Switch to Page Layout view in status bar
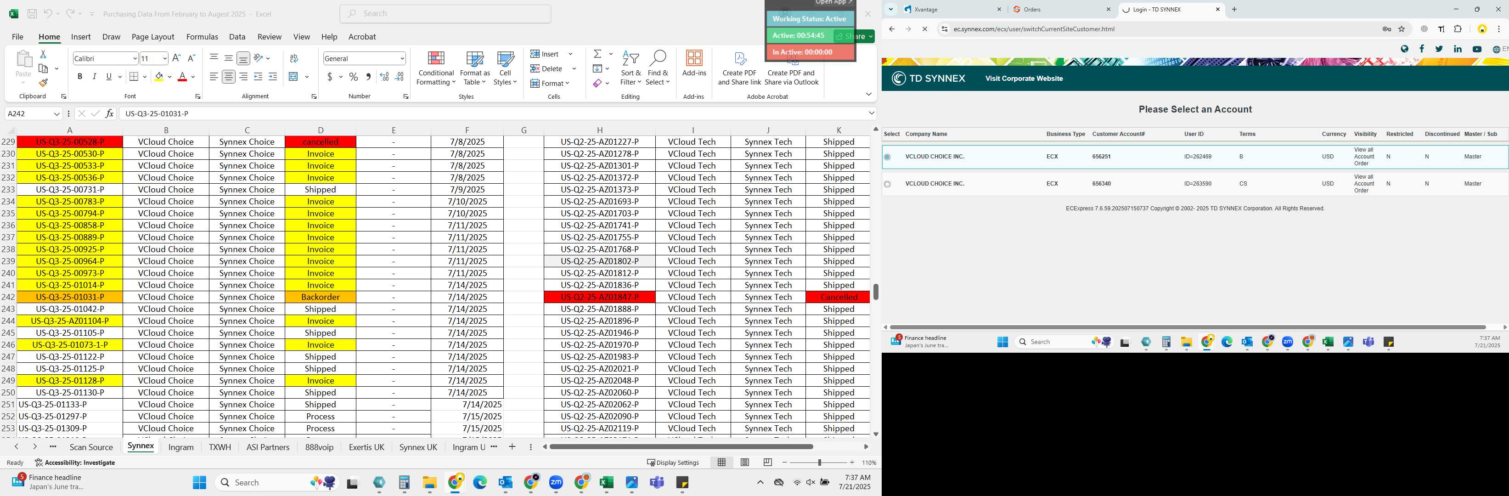This screenshot has width=1509, height=496. 744,462
